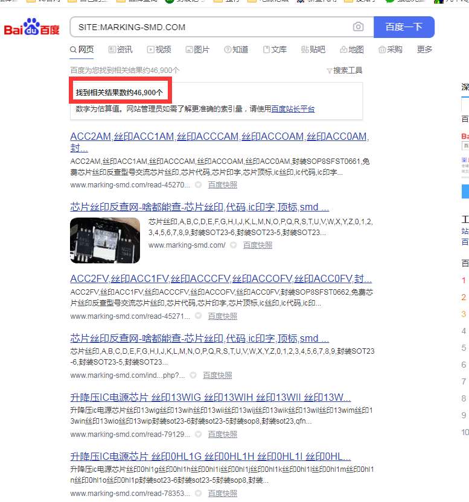Click the icon beside read-79129 URL
Image resolution: width=469 pixels, height=502 pixels.
pos(199,435)
